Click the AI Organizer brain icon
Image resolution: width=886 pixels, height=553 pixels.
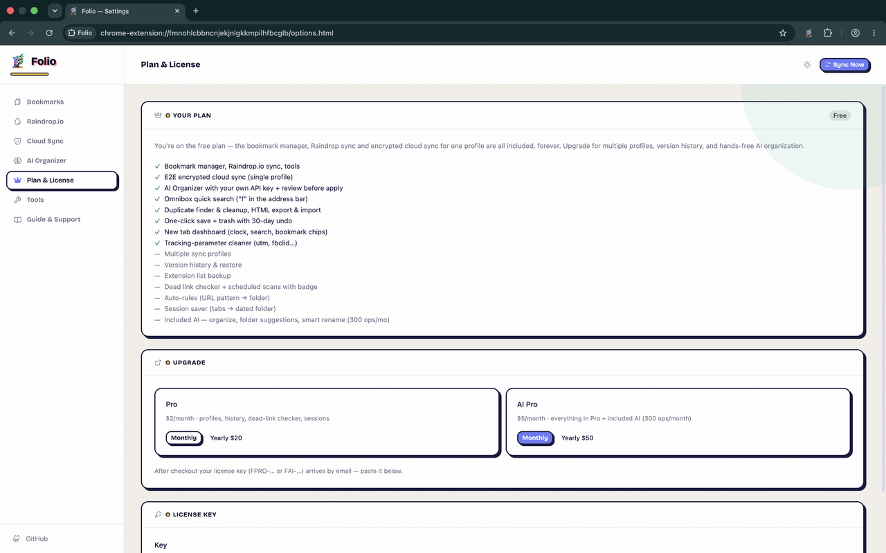tap(17, 160)
